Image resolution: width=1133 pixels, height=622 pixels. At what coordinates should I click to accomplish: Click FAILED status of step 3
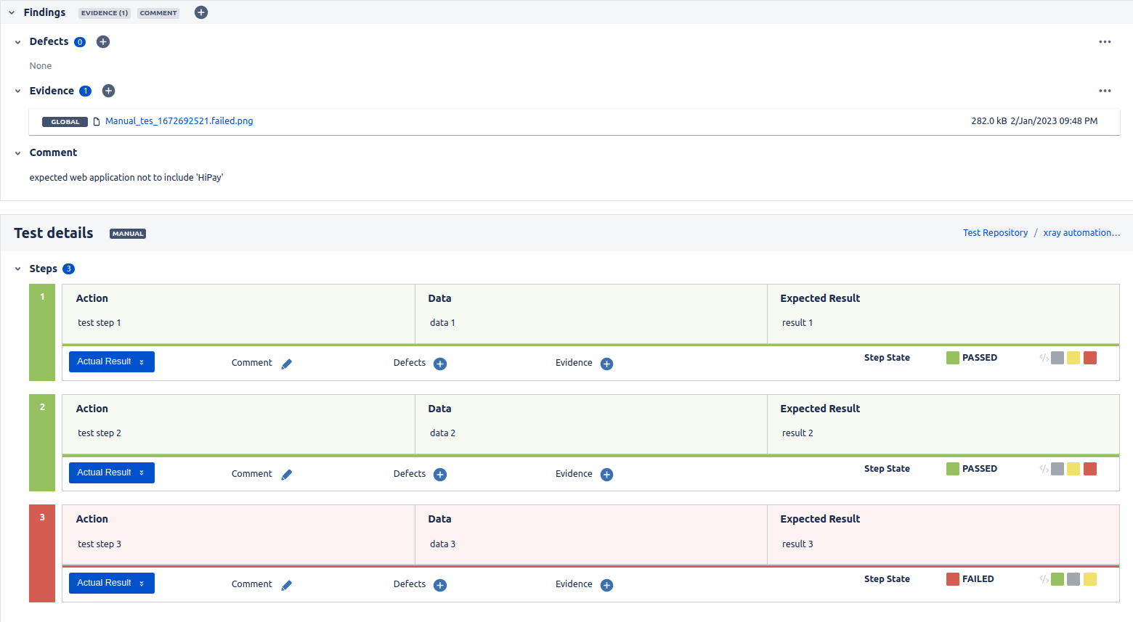pyautogui.click(x=970, y=579)
